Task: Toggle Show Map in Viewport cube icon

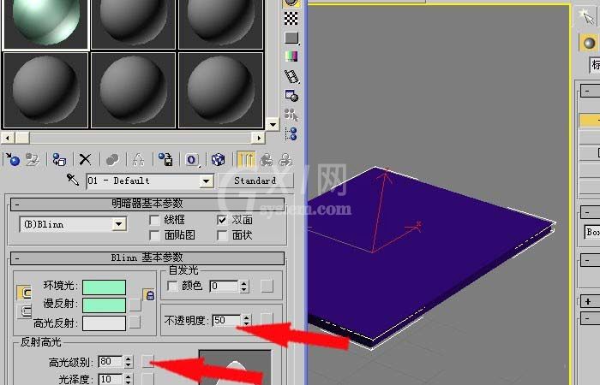Action: [218, 159]
